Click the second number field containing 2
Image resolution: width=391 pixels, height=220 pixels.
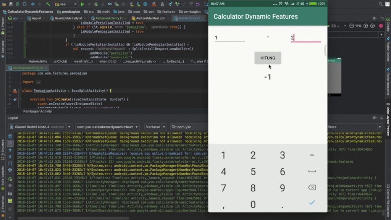pos(305,38)
